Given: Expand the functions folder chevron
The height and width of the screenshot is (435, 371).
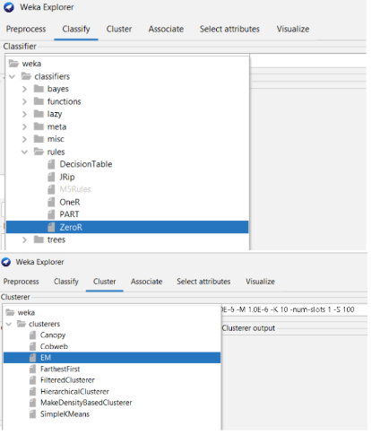Looking at the screenshot, I should [24, 101].
